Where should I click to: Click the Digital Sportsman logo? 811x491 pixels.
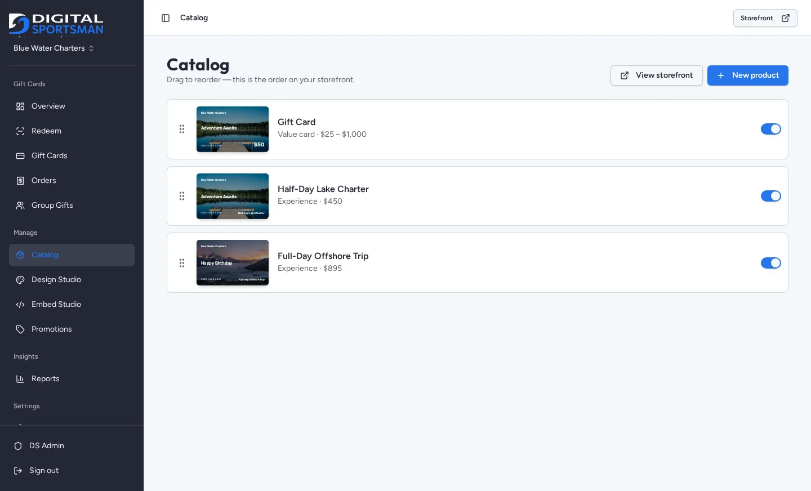tap(56, 24)
